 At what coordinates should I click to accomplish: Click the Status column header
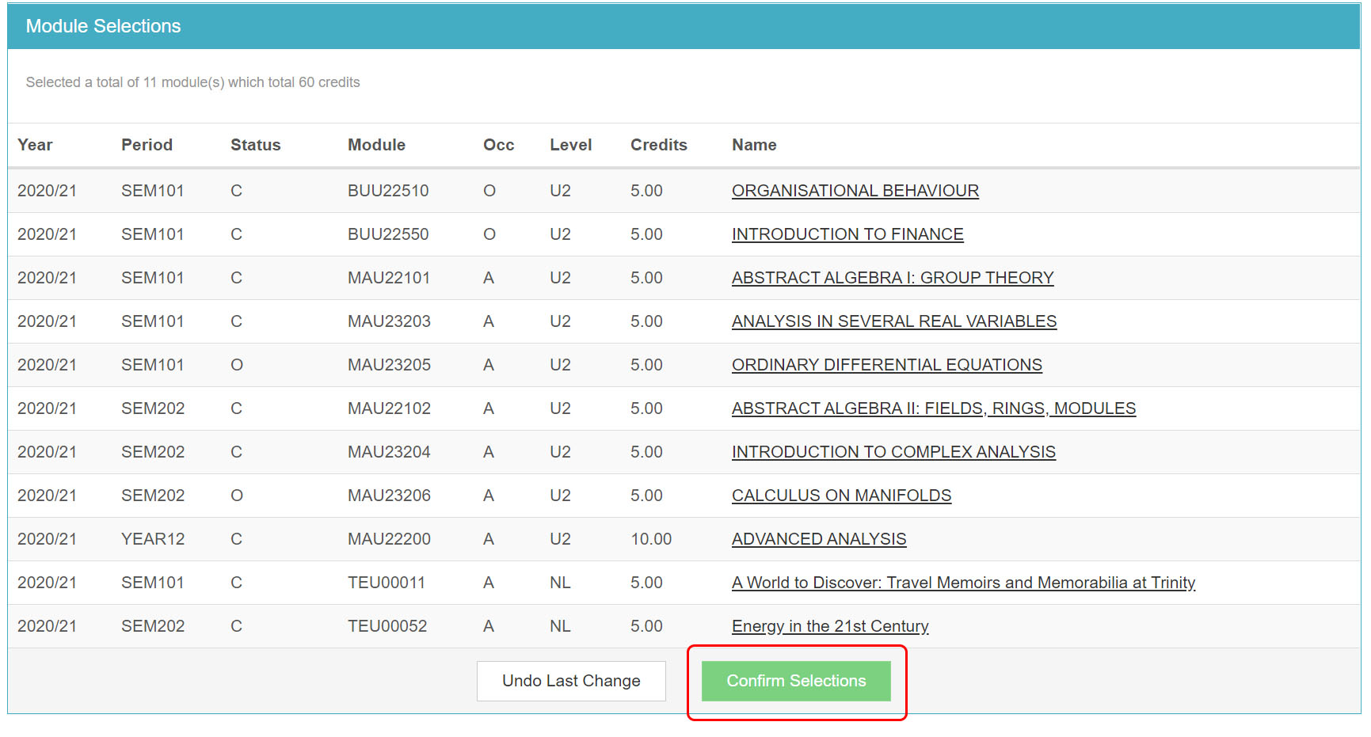[x=255, y=145]
